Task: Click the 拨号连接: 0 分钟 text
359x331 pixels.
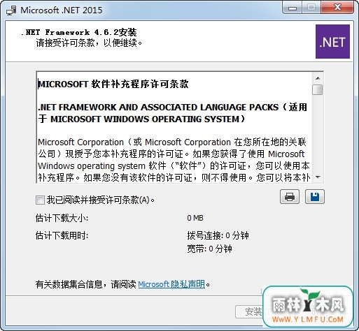Action: (218, 235)
